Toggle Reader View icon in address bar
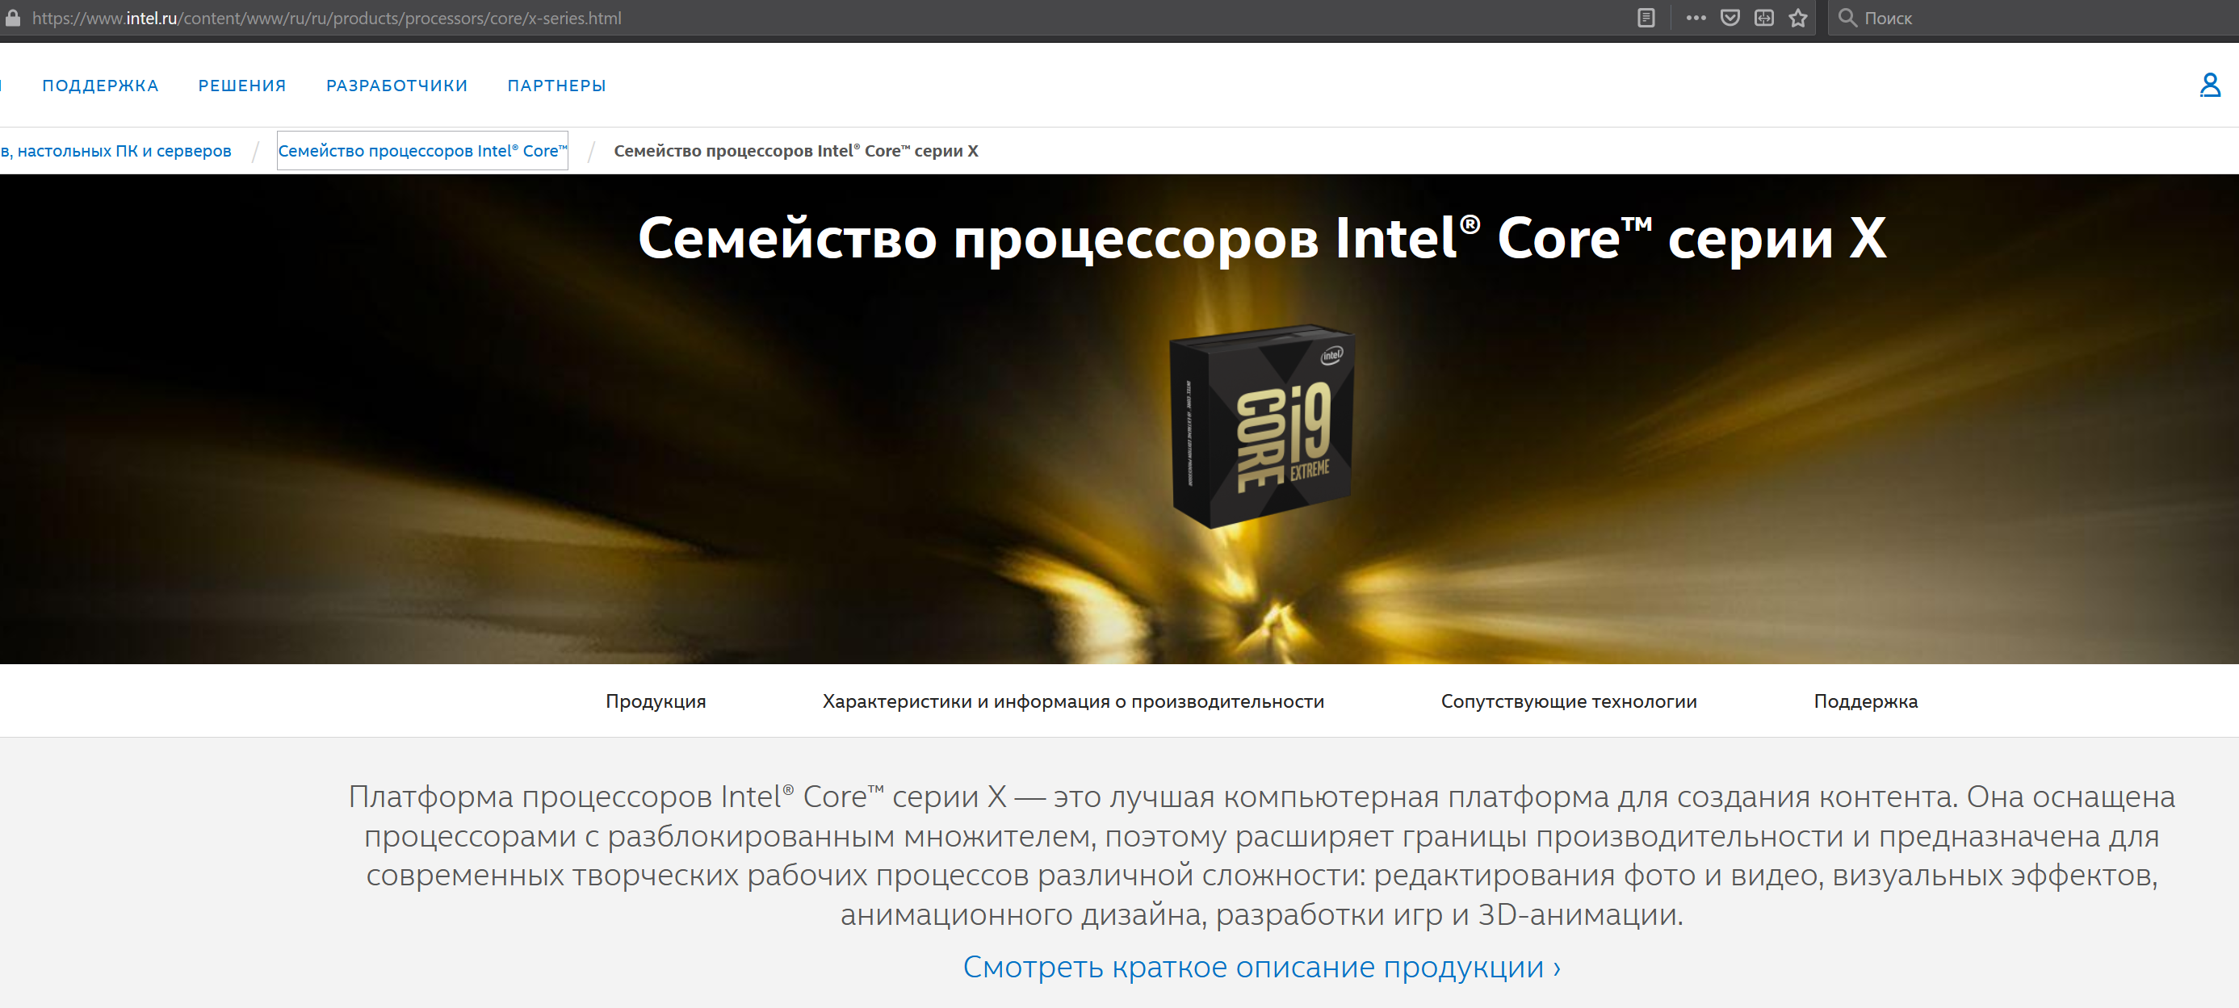The image size is (2239, 1008). pos(1646,18)
